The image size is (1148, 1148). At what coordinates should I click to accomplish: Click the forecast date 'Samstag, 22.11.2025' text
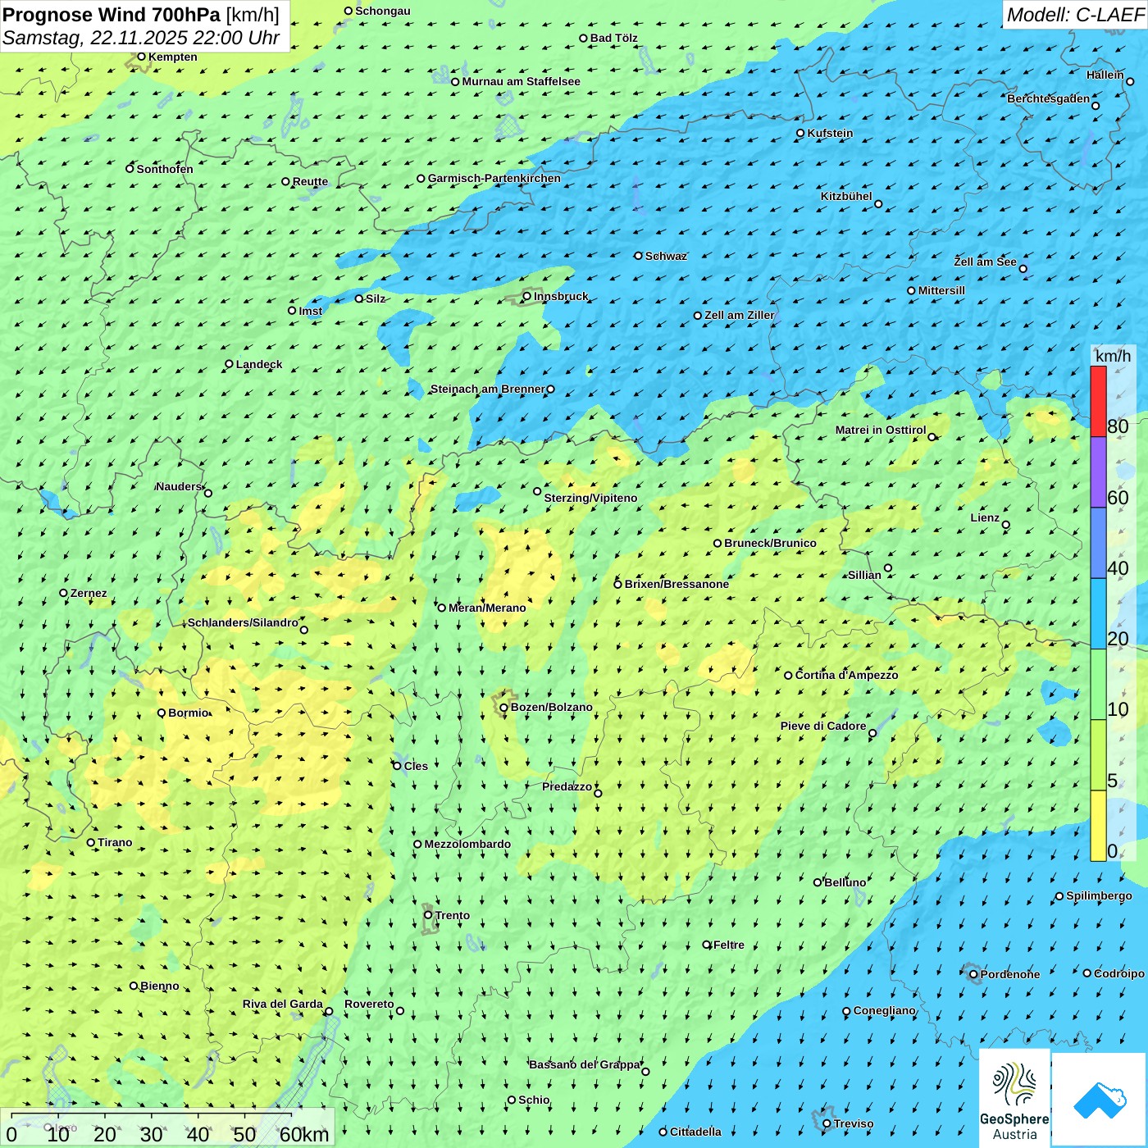tap(95, 38)
